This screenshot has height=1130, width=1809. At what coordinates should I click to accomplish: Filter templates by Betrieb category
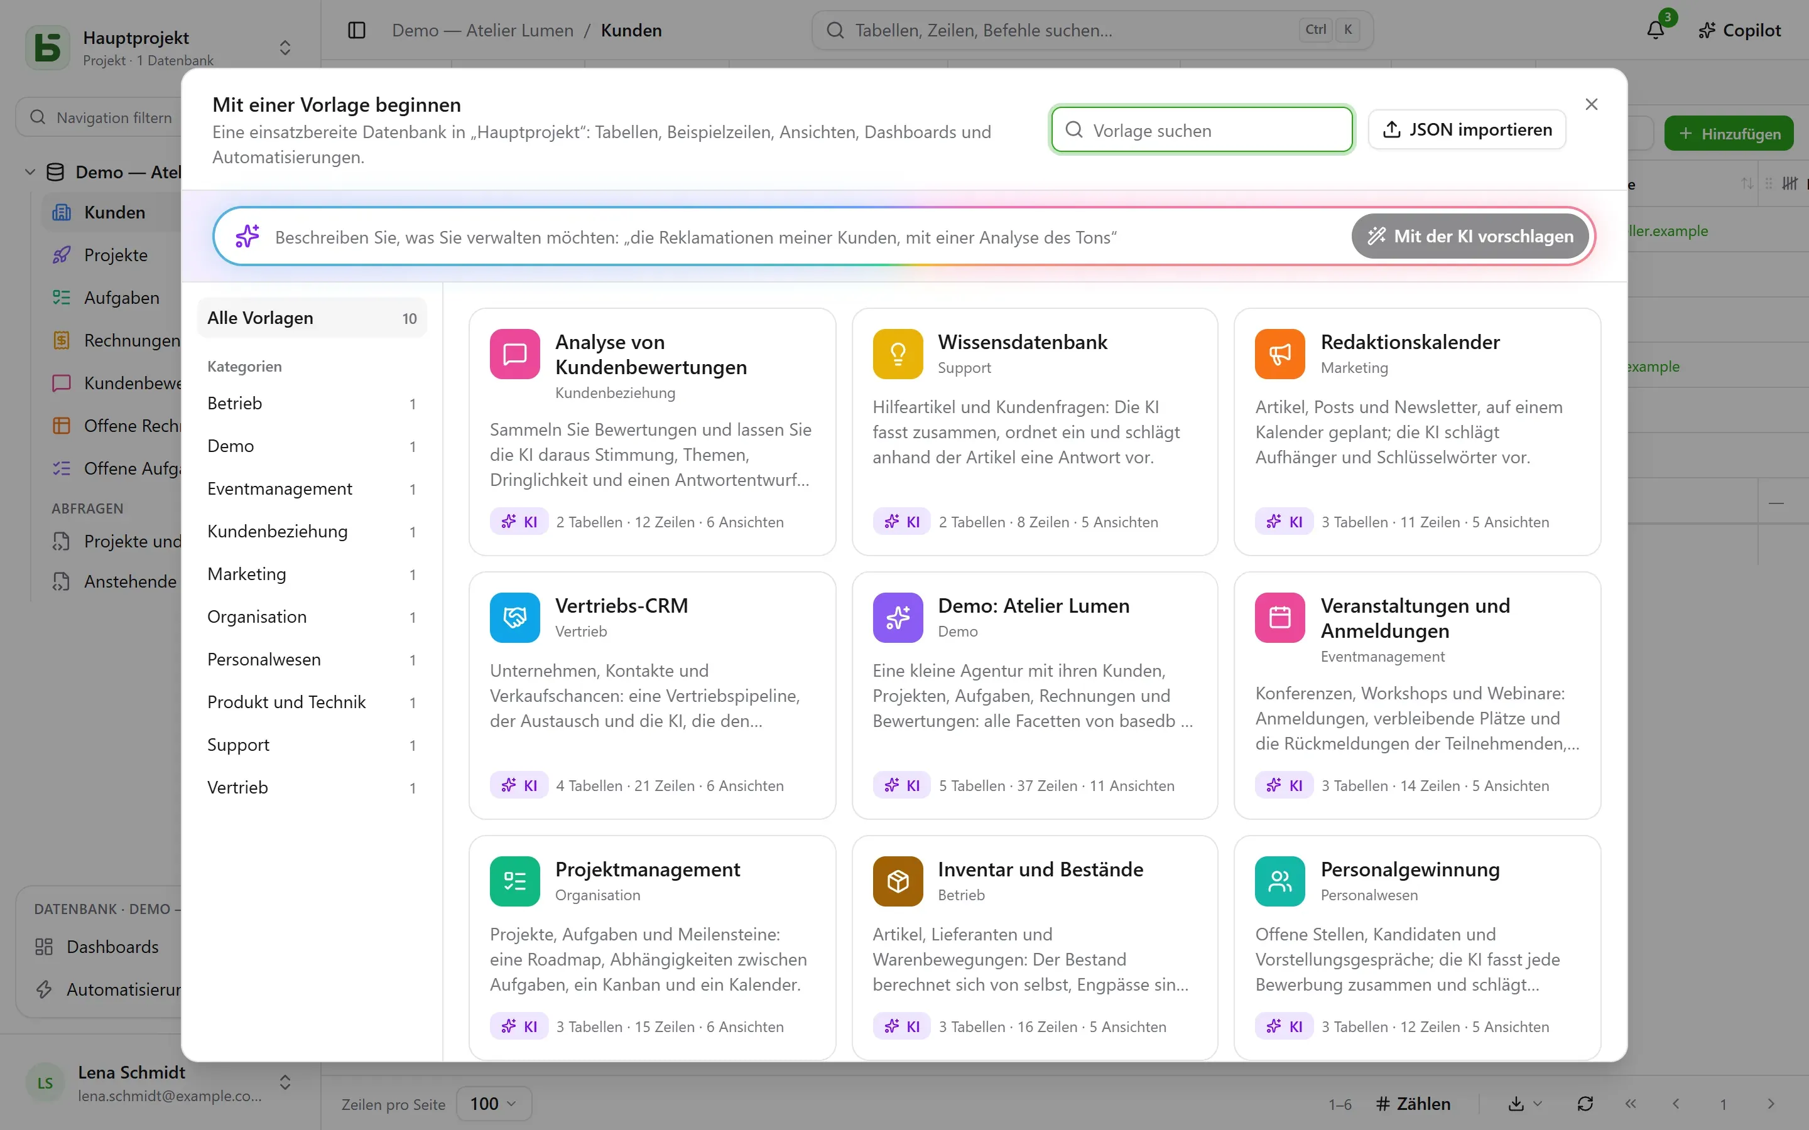312,404
